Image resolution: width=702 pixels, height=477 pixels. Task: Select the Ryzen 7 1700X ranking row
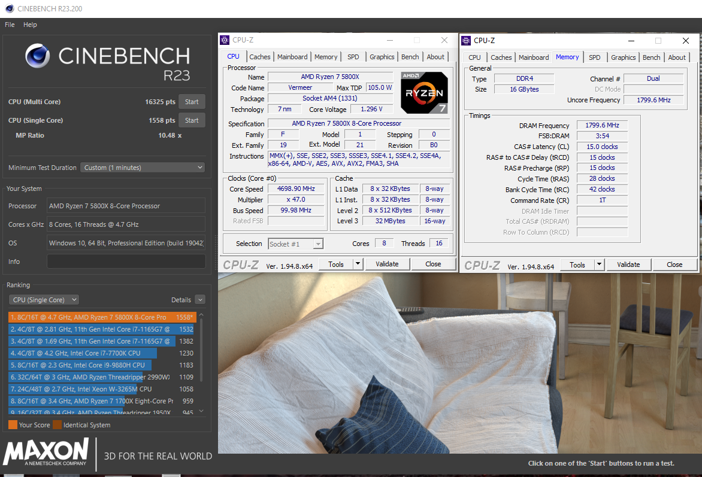tap(102, 402)
